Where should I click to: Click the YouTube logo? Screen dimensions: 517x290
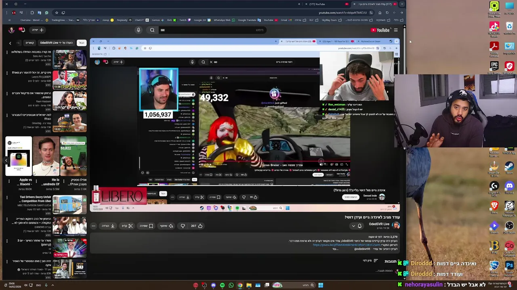point(380,30)
